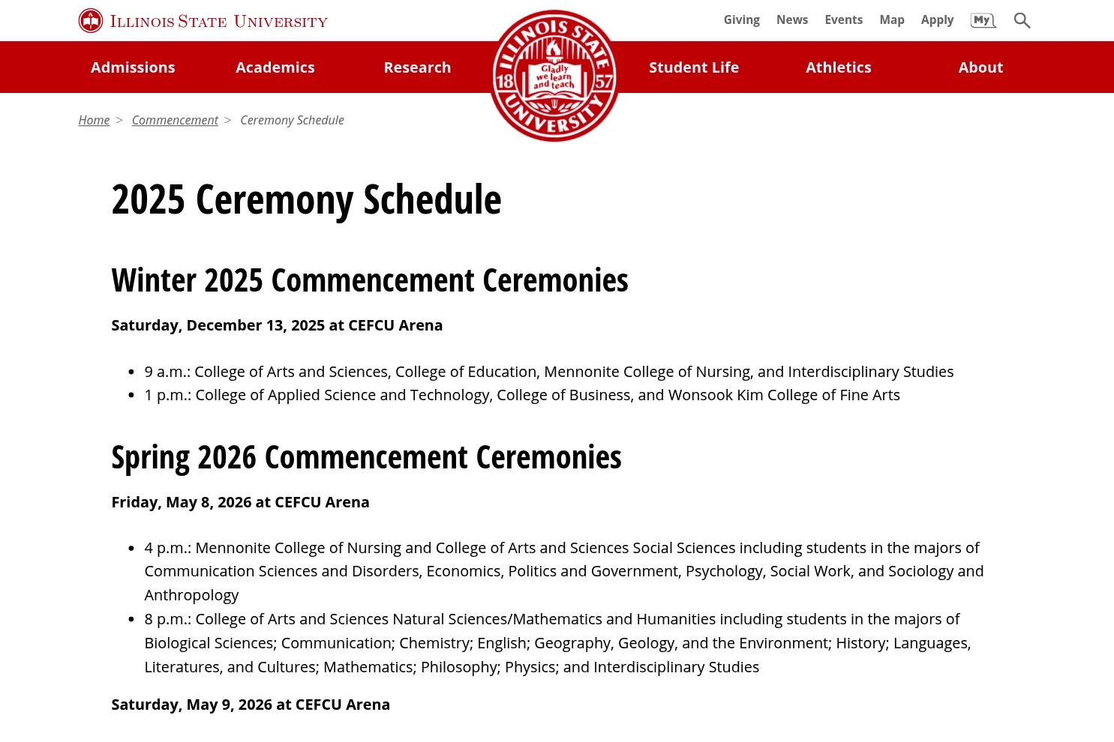This screenshot has width=1114, height=742.
Task: Open the Athletics menu
Action: (838, 67)
